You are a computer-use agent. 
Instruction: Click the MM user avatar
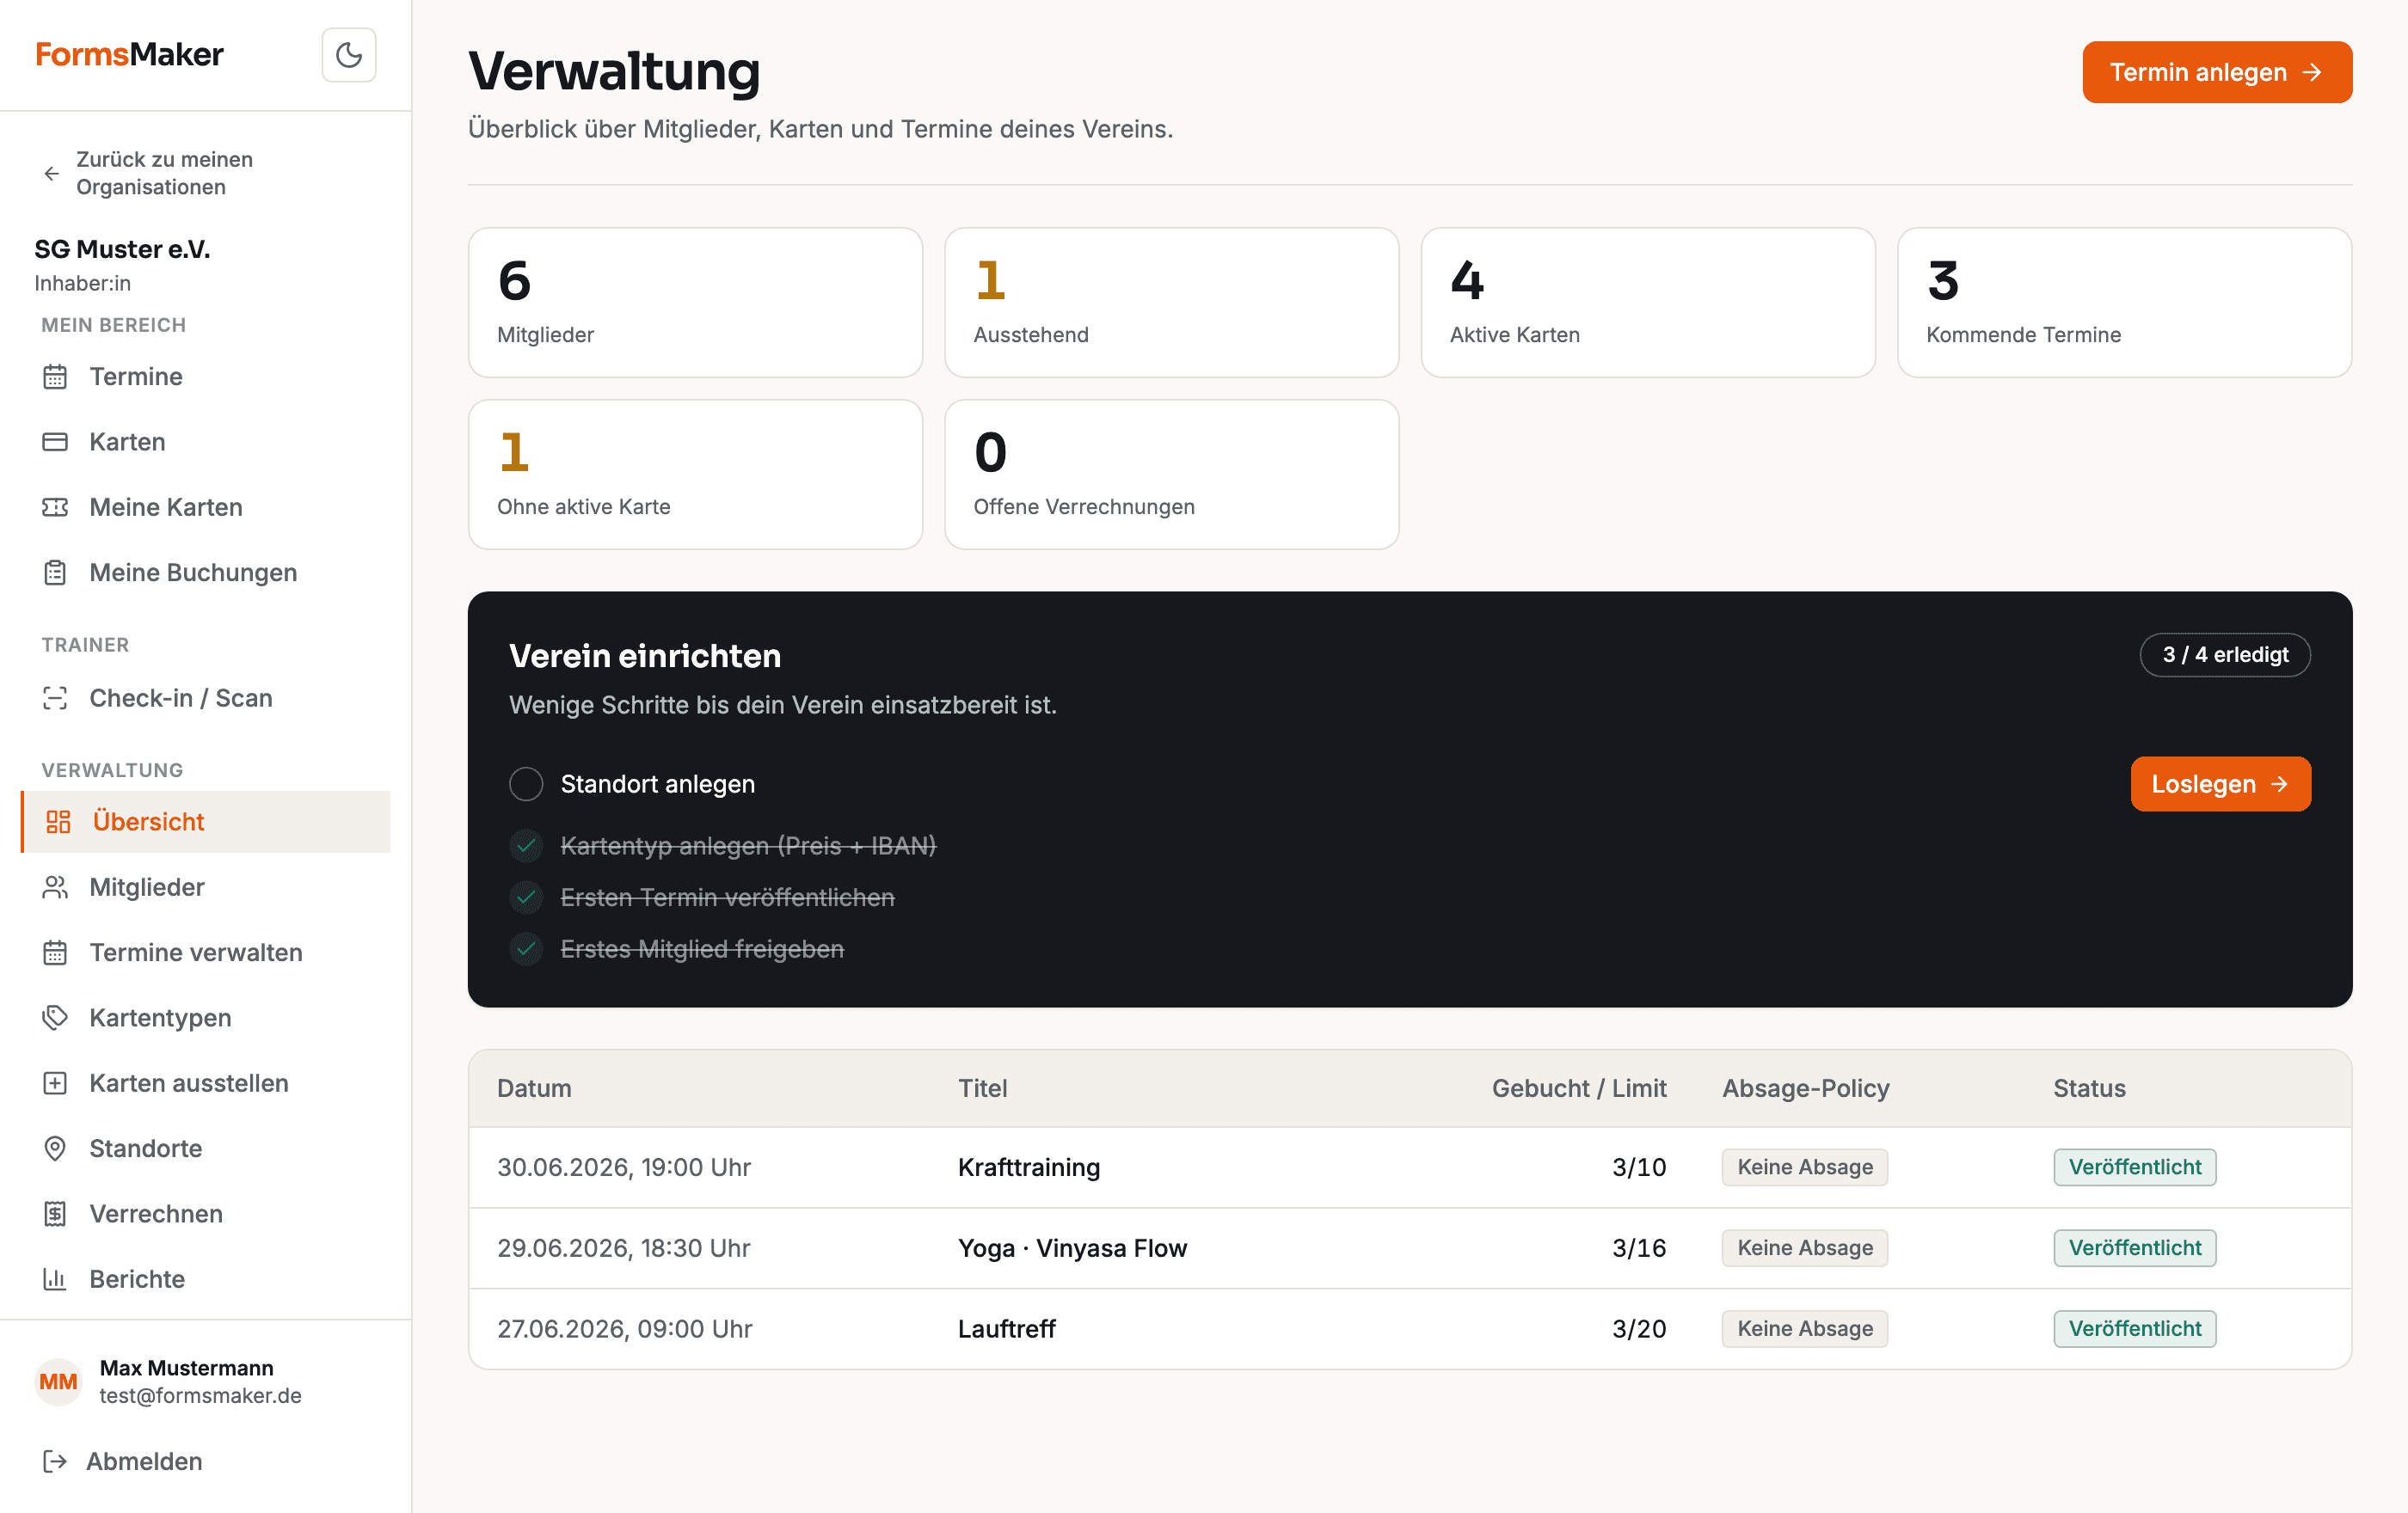tap(58, 1381)
